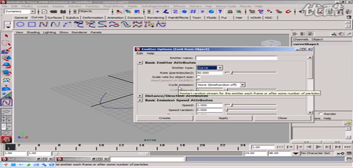Click the play forward button

[319, 147]
